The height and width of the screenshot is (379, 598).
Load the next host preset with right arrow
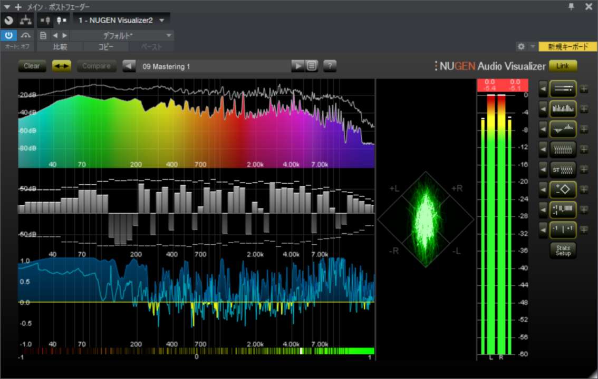pyautogui.click(x=65, y=35)
